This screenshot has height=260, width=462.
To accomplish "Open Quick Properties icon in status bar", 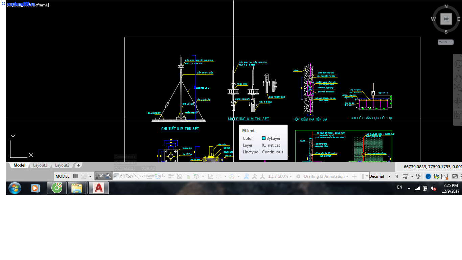I will (x=396, y=176).
